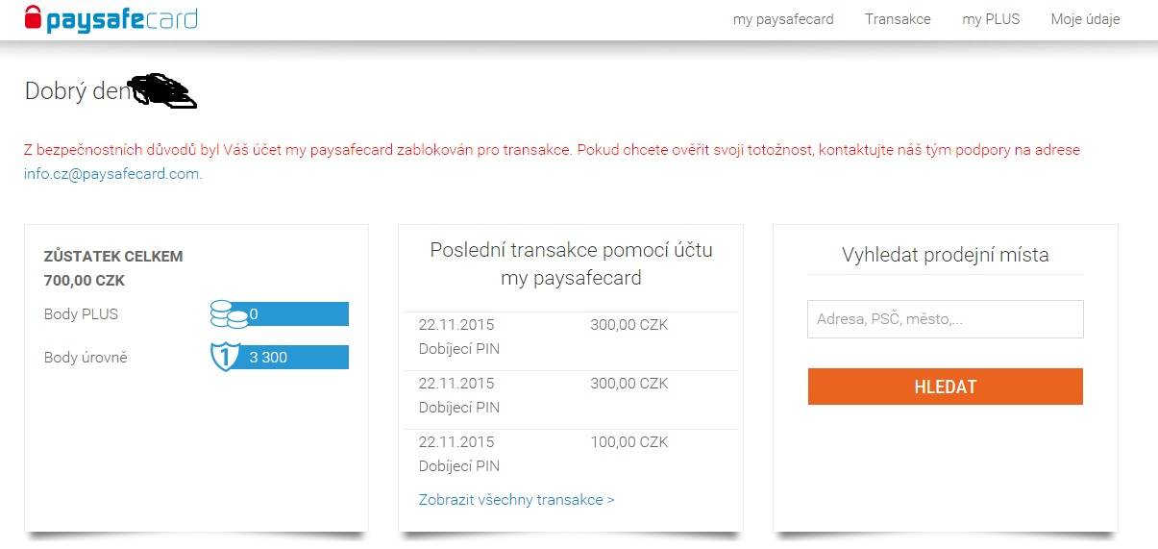Go to my PLUS in navigation
The height and width of the screenshot is (549, 1158).
(991, 19)
